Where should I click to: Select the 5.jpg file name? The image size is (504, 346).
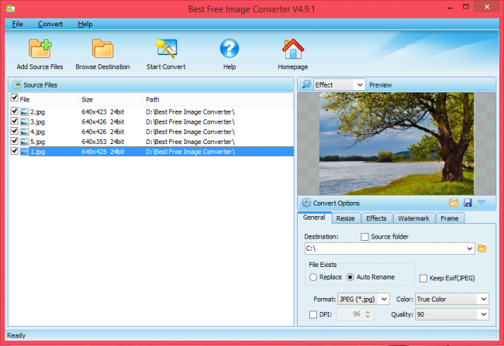pyautogui.click(x=38, y=142)
